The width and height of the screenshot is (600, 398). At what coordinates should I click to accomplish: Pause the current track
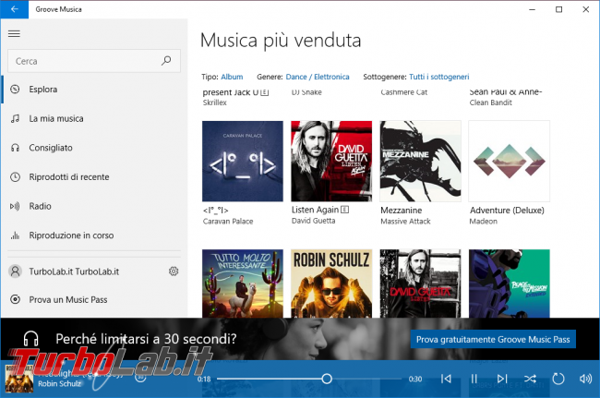point(474,379)
